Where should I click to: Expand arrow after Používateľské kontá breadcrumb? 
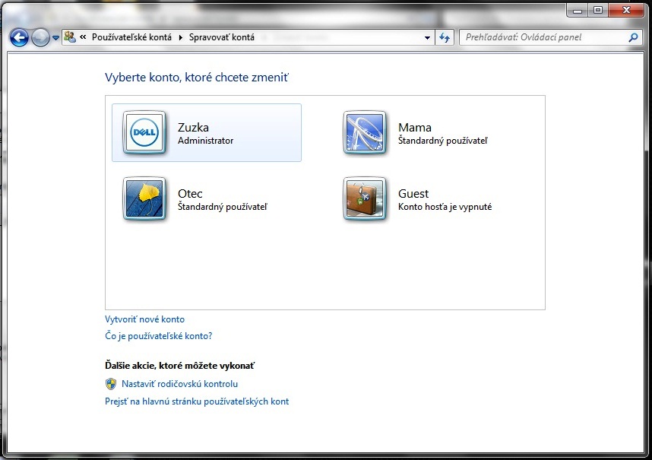180,37
